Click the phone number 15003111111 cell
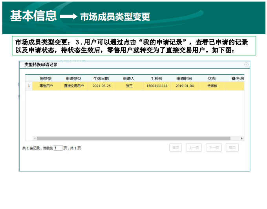The image size is (267, 209). (157, 86)
